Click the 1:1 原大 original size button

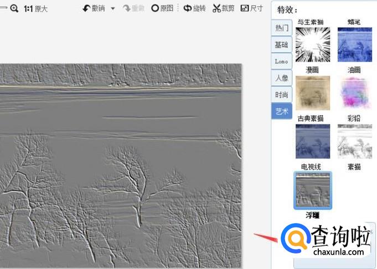35,9
